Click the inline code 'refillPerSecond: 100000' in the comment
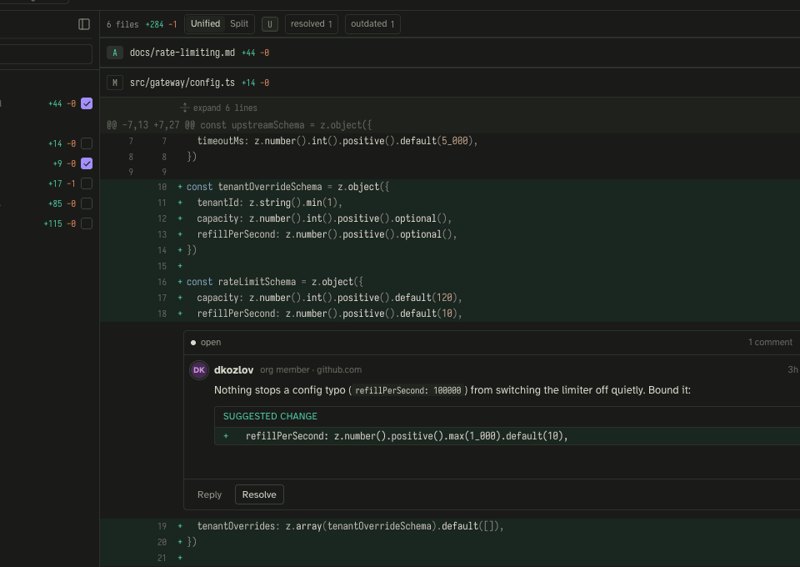 (x=408, y=390)
